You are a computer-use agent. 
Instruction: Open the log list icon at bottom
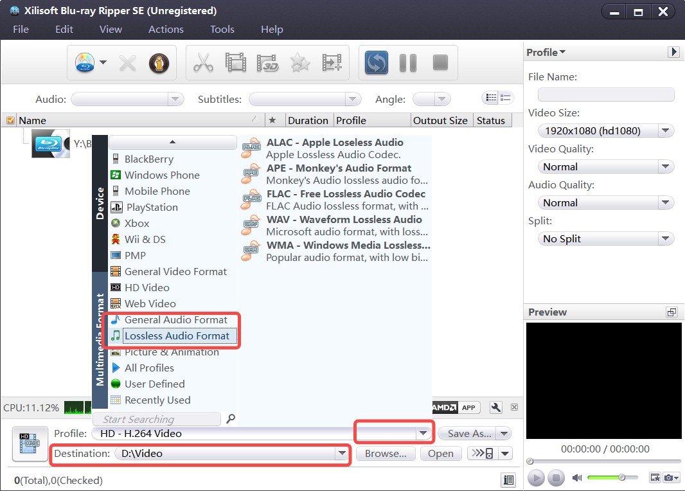pos(508,480)
